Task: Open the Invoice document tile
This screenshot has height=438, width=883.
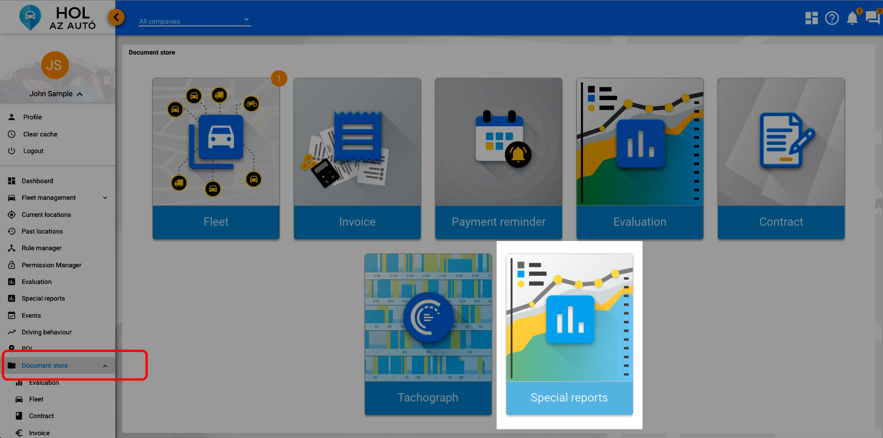Action: (357, 158)
